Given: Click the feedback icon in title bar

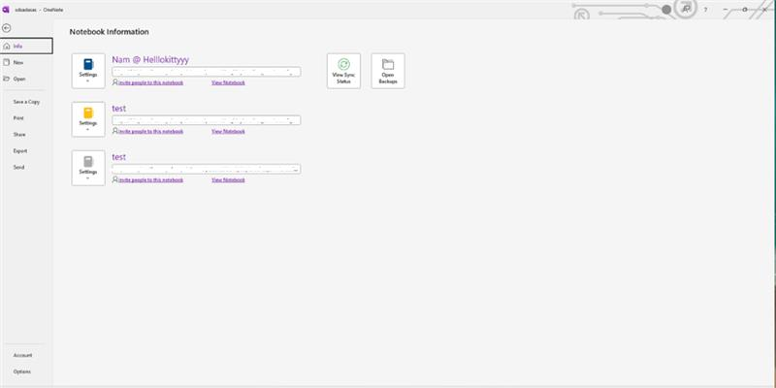Looking at the screenshot, I should pyautogui.click(x=686, y=9).
